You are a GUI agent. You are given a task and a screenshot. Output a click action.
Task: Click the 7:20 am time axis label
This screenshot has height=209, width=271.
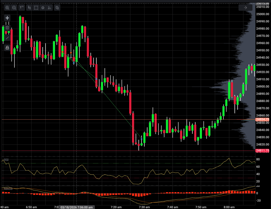(x=116, y=207)
